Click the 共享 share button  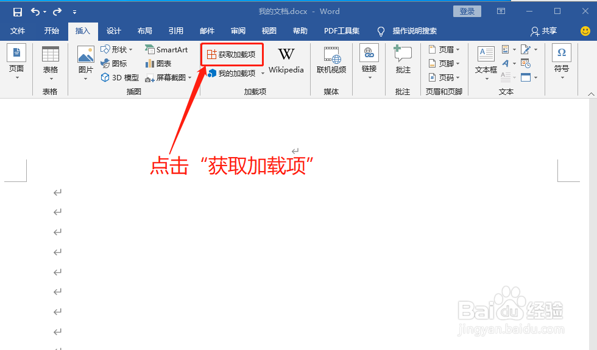(544, 31)
